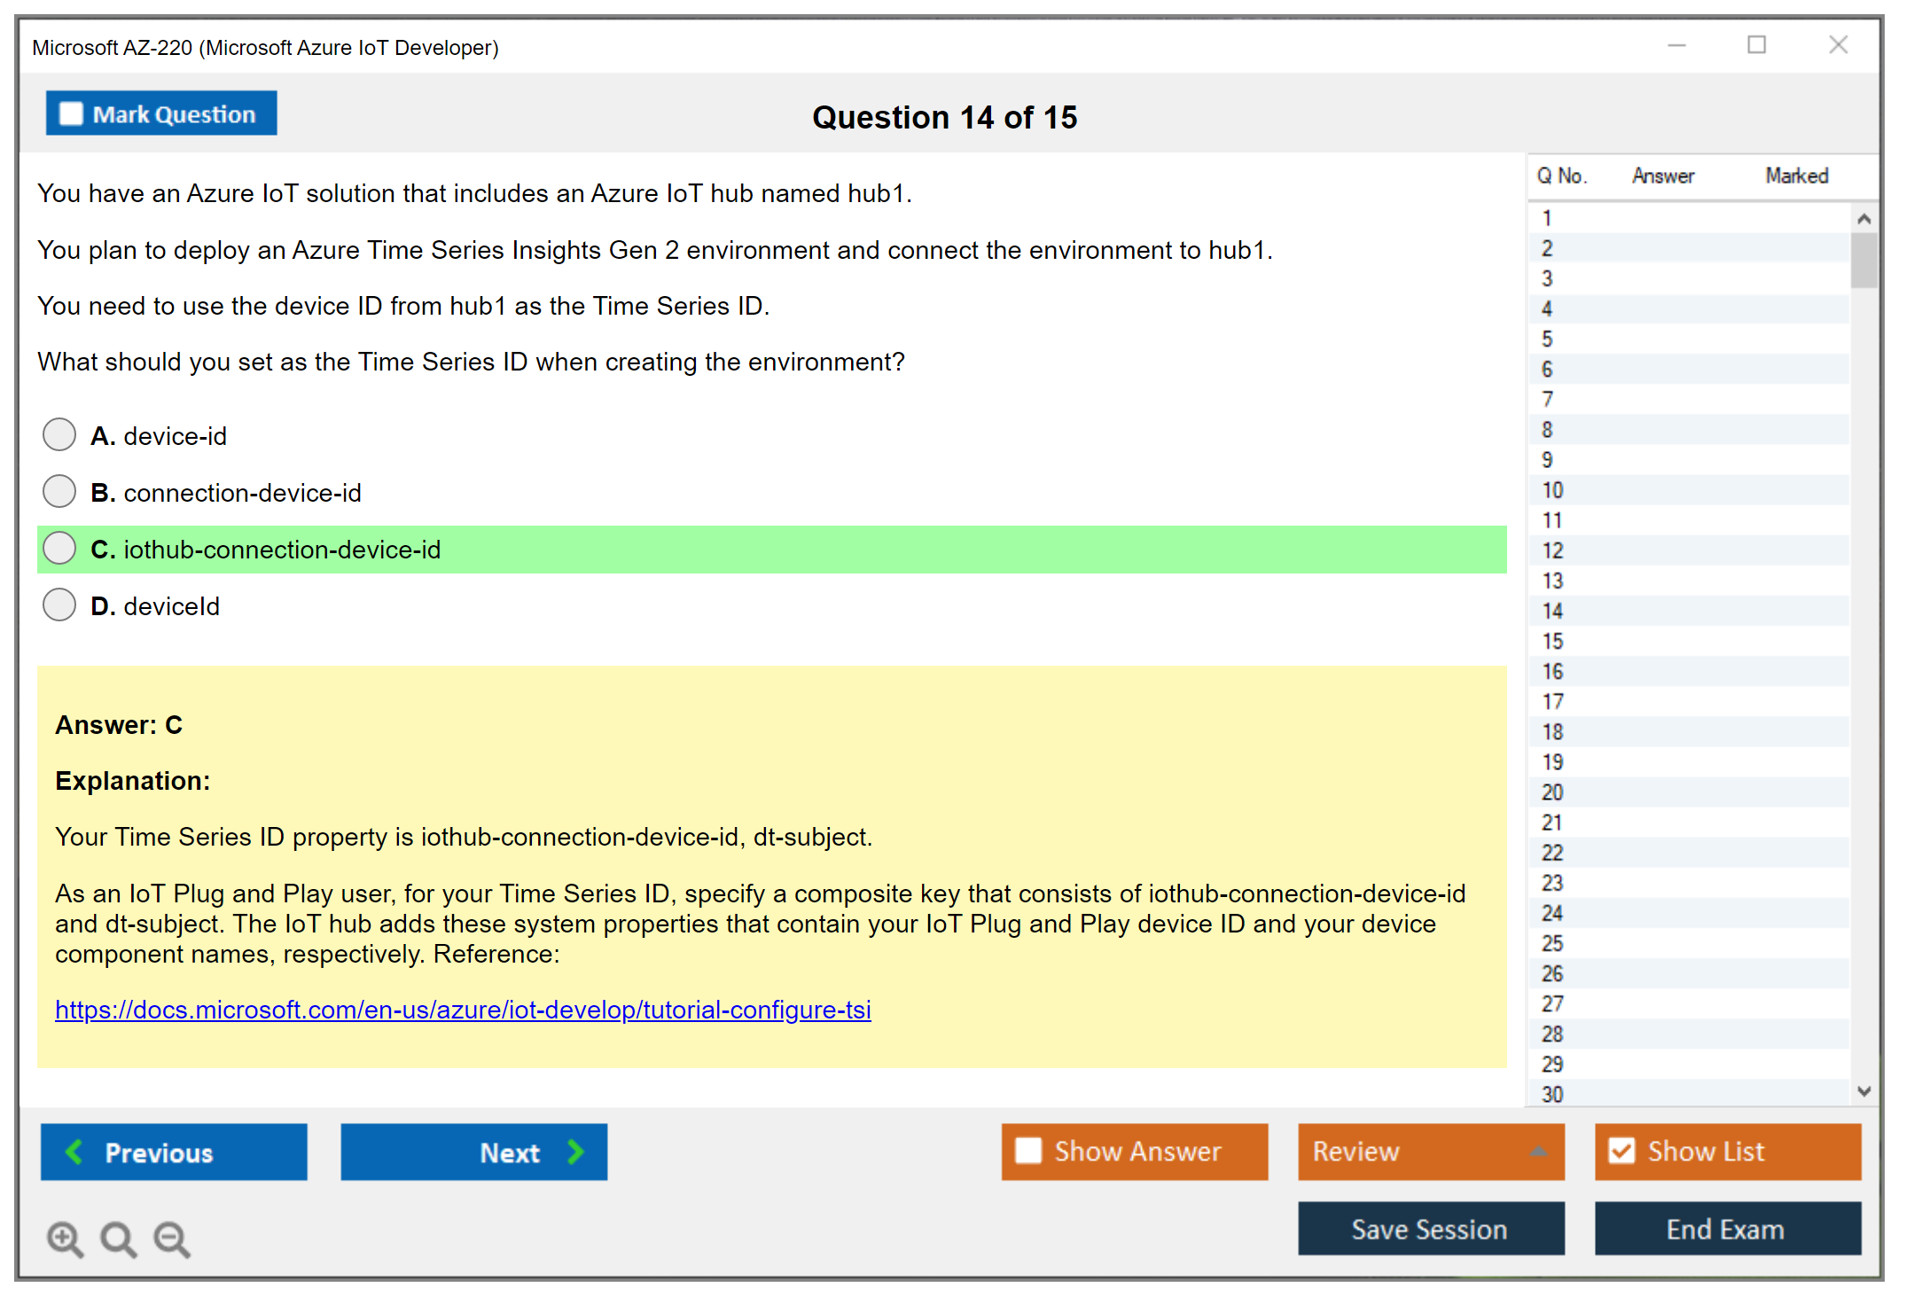
Task: Open the docs.microsoft.com tutorial-configure-tsi link
Action: pos(463,1010)
